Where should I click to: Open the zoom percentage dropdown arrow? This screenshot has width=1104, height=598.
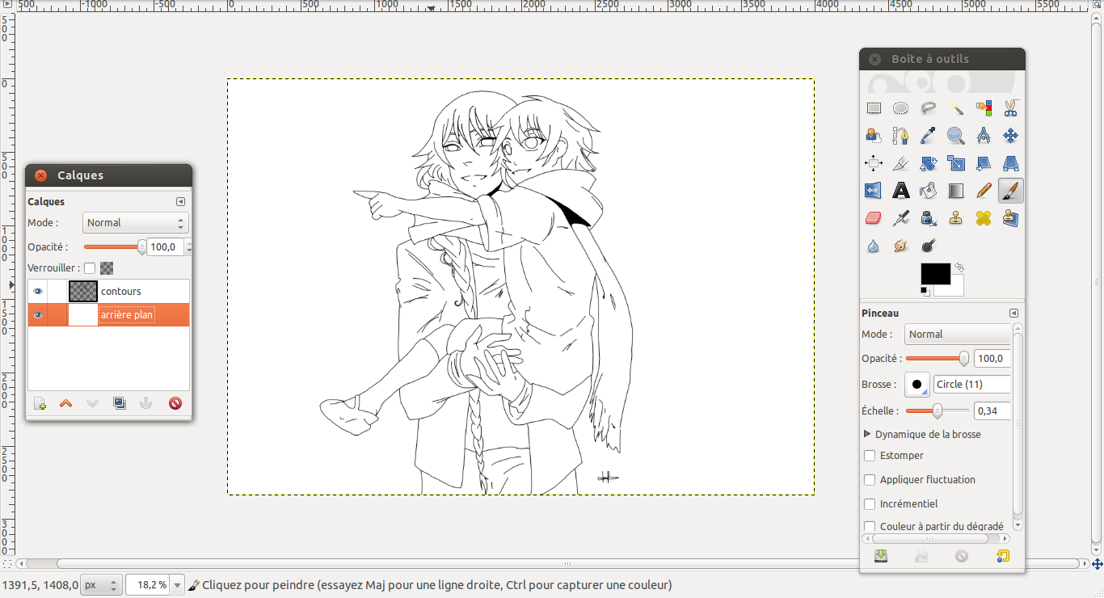pos(178,584)
